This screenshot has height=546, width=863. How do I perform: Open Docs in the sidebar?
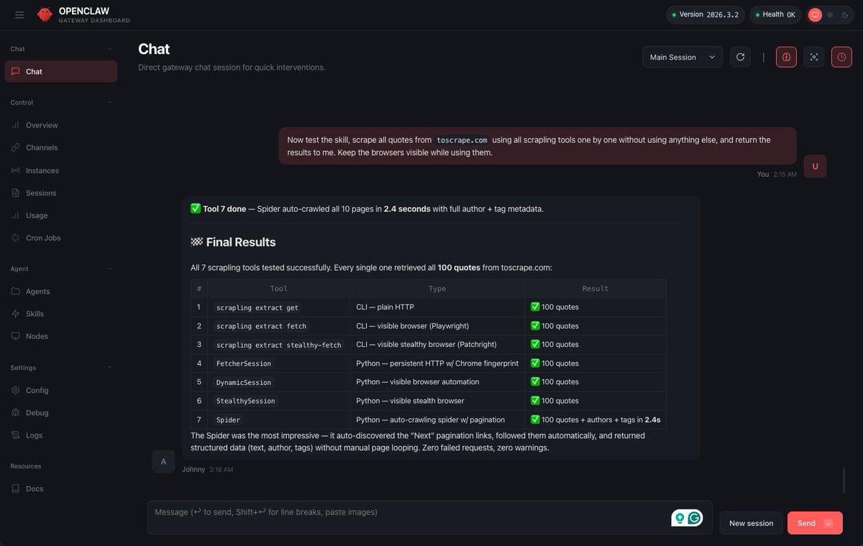click(x=61, y=489)
